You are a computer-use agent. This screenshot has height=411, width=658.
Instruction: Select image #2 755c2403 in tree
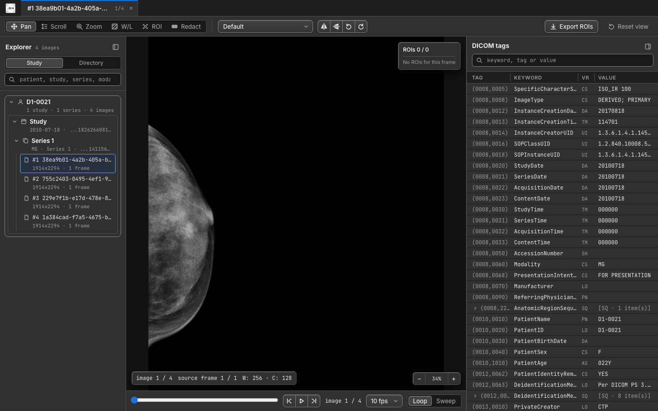click(x=68, y=183)
